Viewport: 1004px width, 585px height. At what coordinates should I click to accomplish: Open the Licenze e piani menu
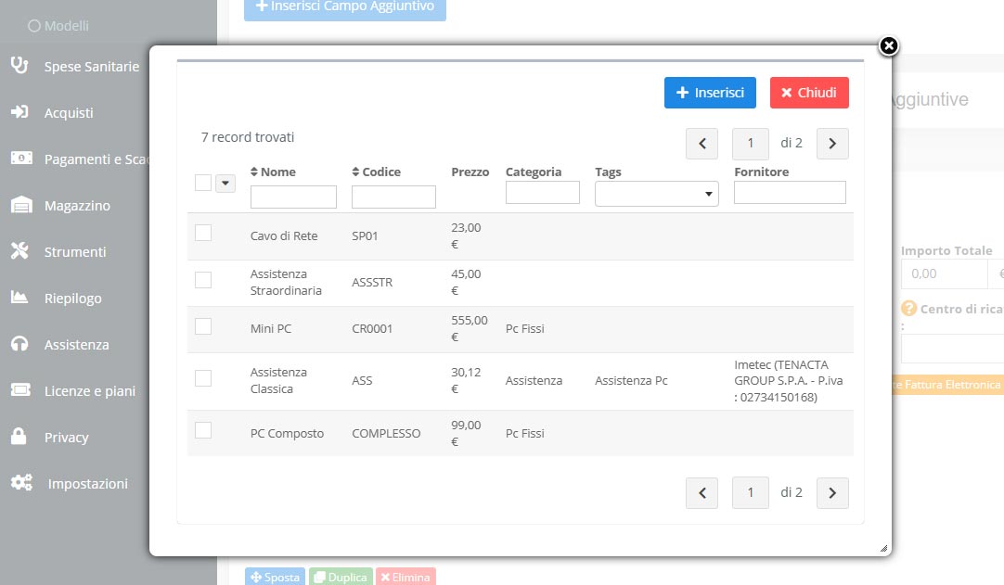click(x=89, y=390)
